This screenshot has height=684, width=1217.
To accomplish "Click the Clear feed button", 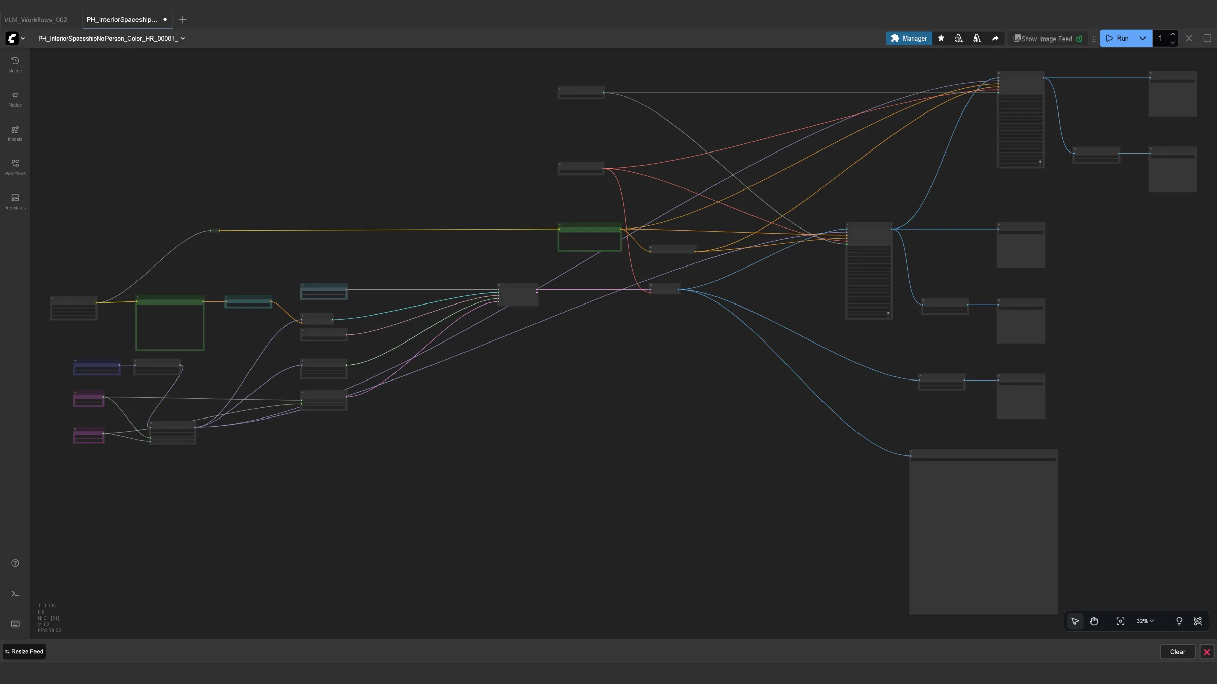I will [1177, 652].
